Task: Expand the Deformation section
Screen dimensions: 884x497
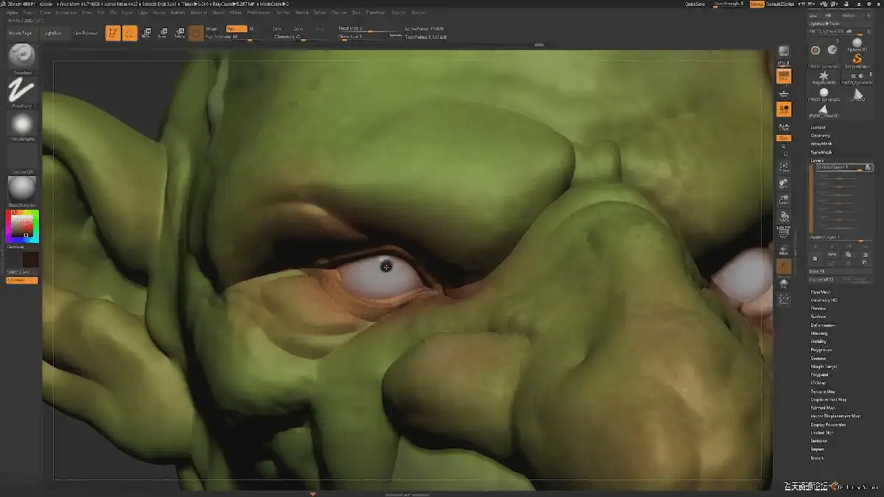Action: (823, 325)
